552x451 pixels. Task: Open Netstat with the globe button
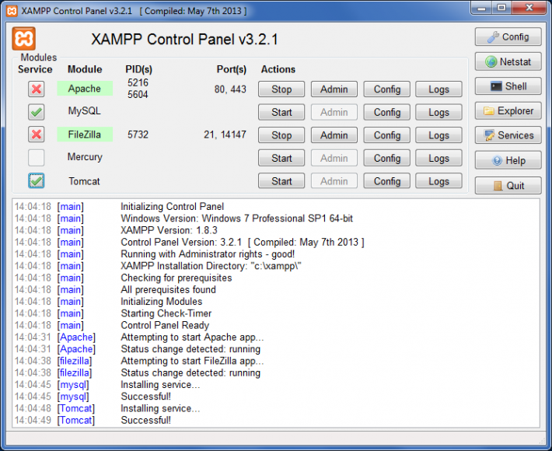point(508,61)
